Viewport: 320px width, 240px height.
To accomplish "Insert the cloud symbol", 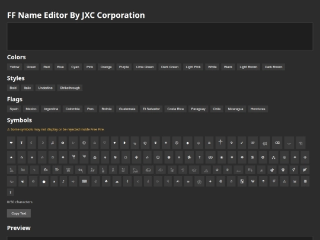I will 117,181.
